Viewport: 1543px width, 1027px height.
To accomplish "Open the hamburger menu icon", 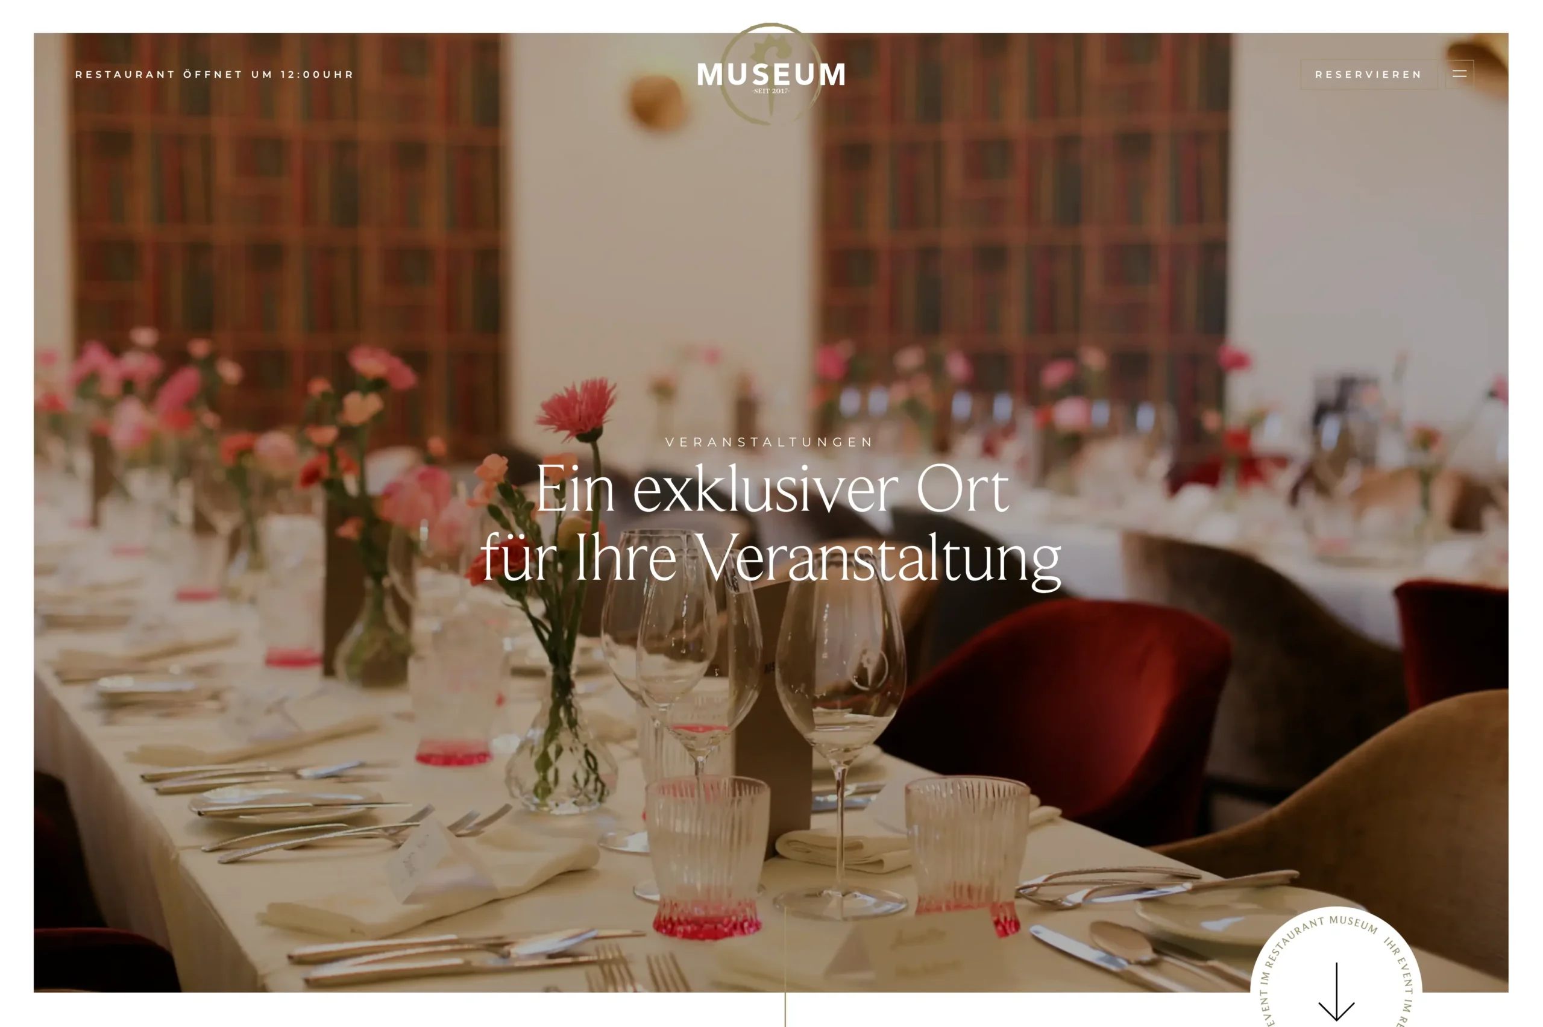I will (1459, 74).
